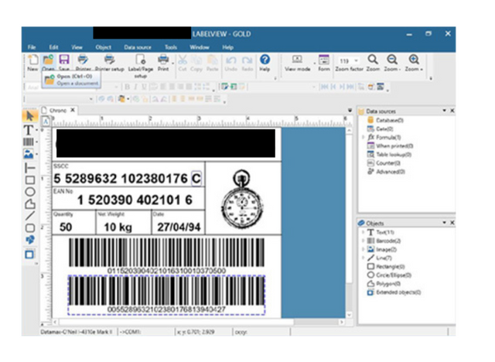Close the Chrono document tab

coord(73,110)
